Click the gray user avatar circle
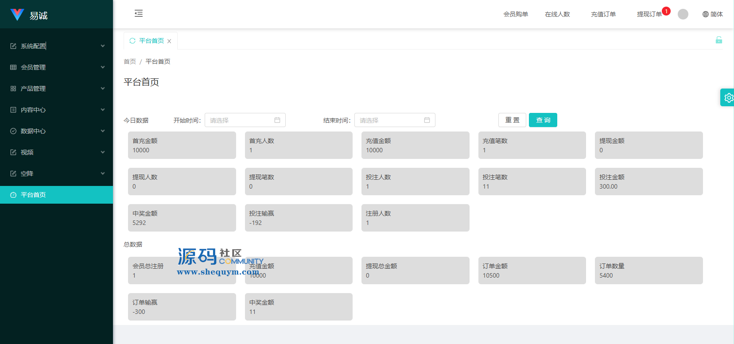The width and height of the screenshot is (734, 344). [683, 14]
